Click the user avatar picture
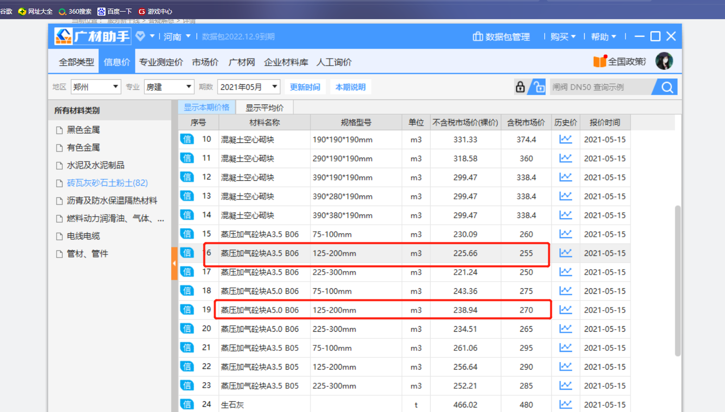Viewport: 725px width, 412px height. pyautogui.click(x=664, y=61)
